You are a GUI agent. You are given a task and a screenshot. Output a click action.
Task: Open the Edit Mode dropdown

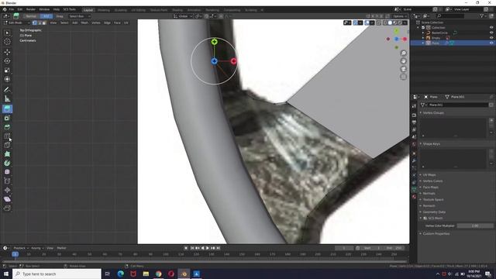[16, 22]
